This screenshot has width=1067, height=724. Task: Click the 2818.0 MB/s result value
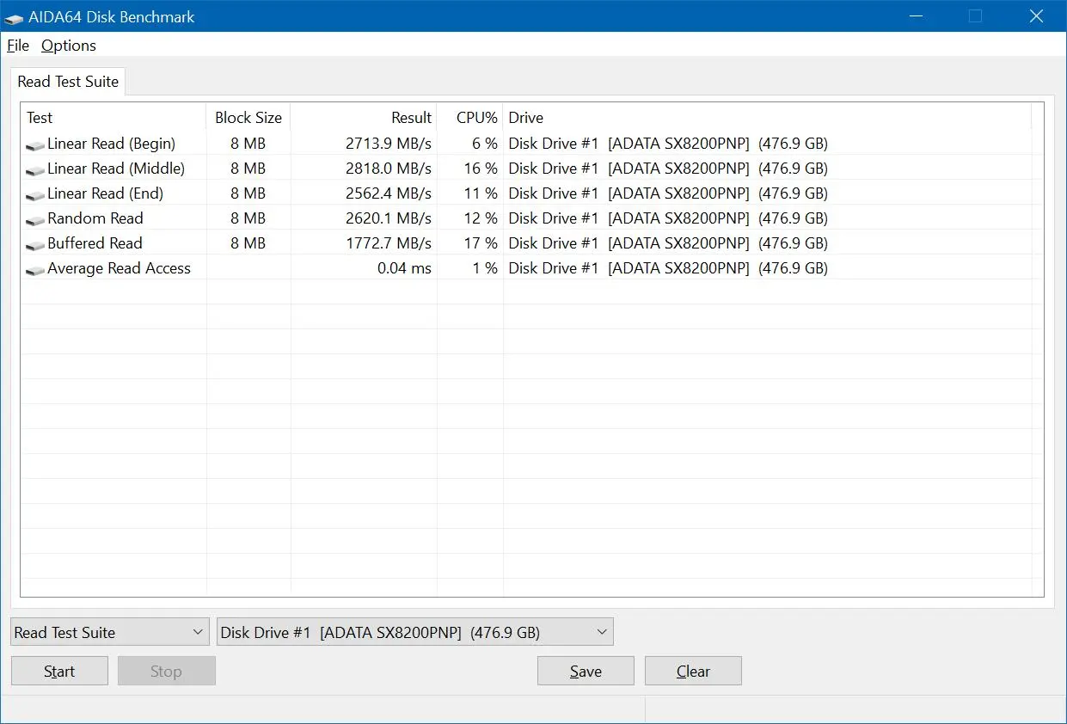pos(389,169)
